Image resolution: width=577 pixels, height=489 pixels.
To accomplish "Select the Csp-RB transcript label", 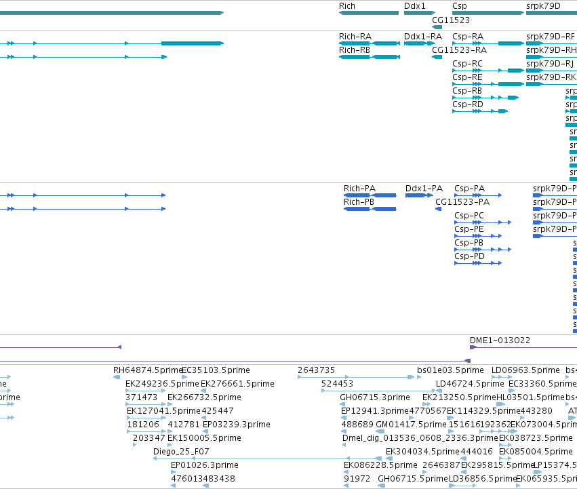I will pos(467,91).
